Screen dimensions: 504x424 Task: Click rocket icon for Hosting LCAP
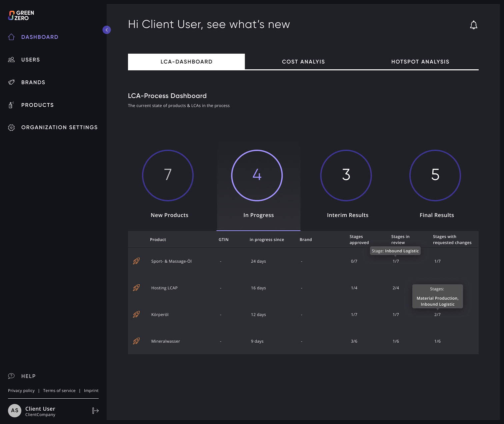click(136, 288)
